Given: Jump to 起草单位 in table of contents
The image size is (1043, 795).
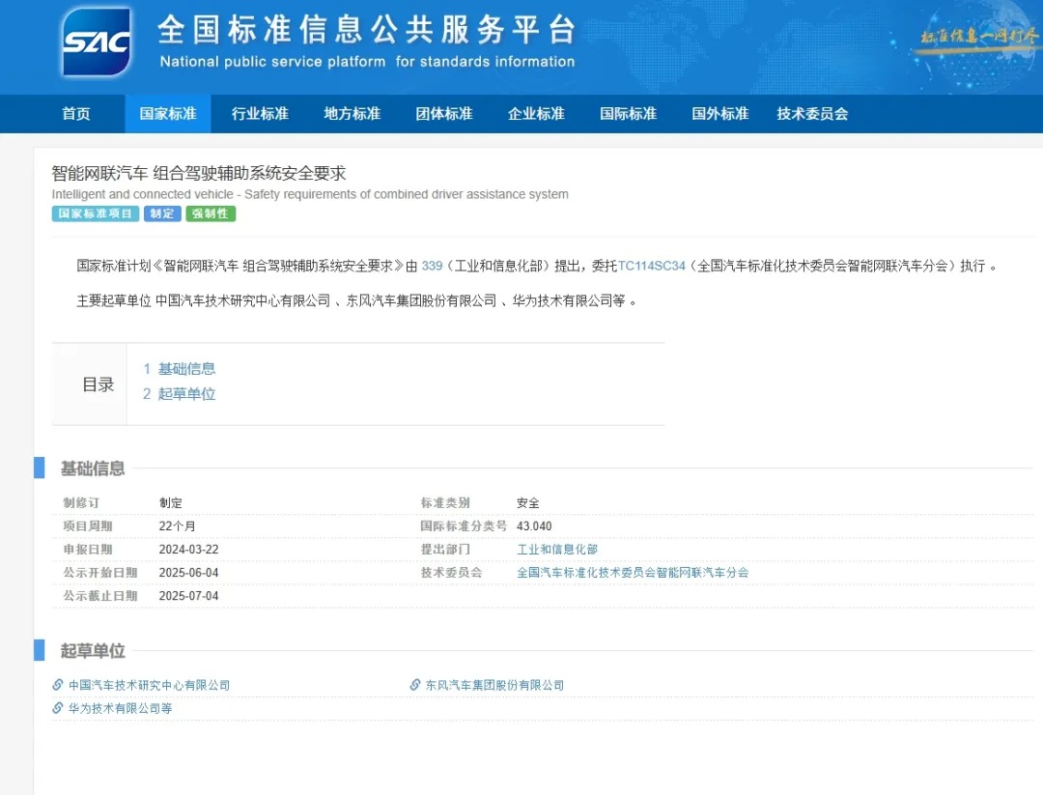Looking at the screenshot, I should [186, 394].
